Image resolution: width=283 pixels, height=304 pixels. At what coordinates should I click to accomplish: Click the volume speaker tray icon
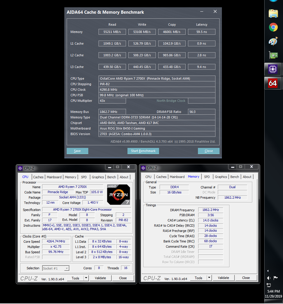[269, 278]
